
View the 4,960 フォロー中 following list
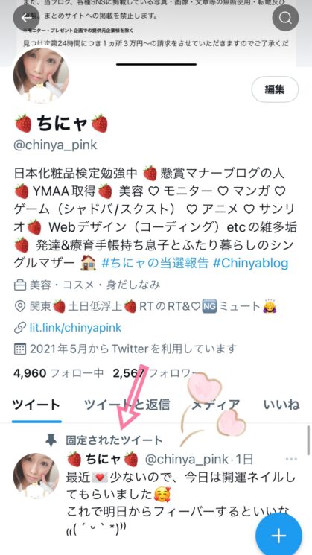(x=59, y=372)
